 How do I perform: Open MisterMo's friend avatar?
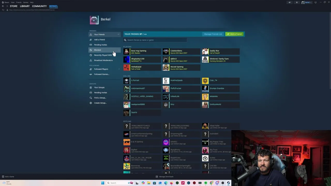point(205,97)
